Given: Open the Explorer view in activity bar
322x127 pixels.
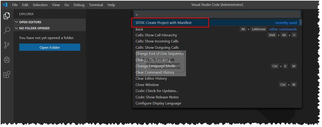Looking at the screenshot, I should coord(7,16).
